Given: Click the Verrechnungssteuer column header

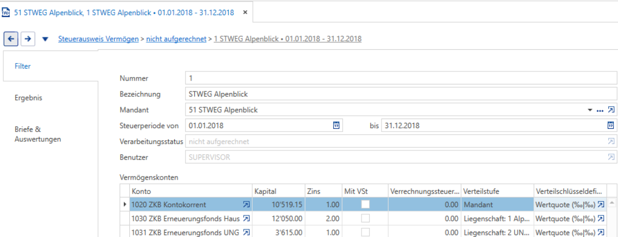Looking at the screenshot, I should click(x=424, y=191).
